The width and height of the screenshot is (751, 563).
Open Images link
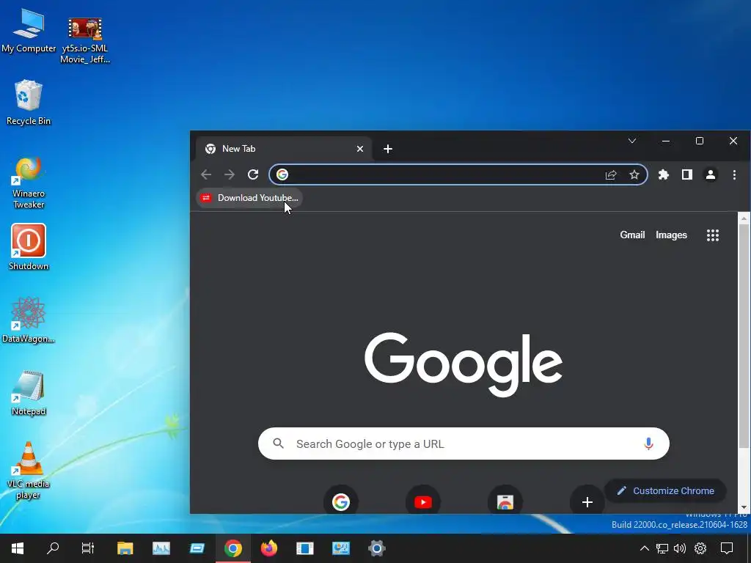coord(671,235)
